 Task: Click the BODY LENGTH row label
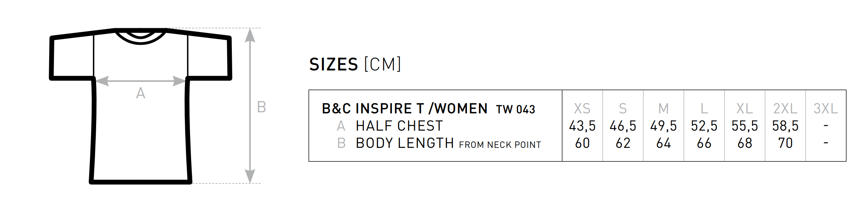[405, 143]
